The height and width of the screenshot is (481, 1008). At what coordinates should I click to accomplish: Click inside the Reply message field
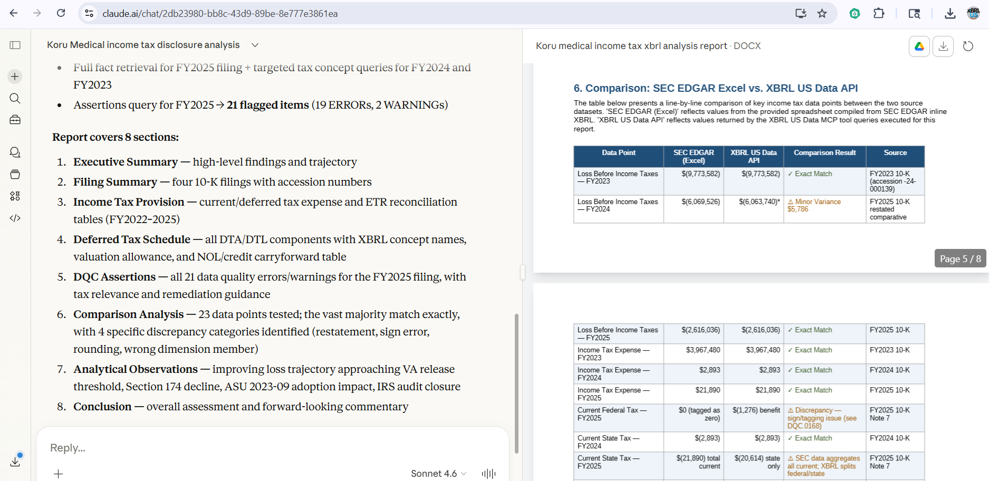211,447
